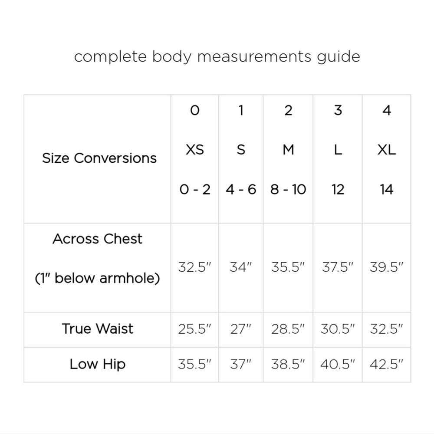
Task: Click the 30.5" waist measurement
Action: 338,329
